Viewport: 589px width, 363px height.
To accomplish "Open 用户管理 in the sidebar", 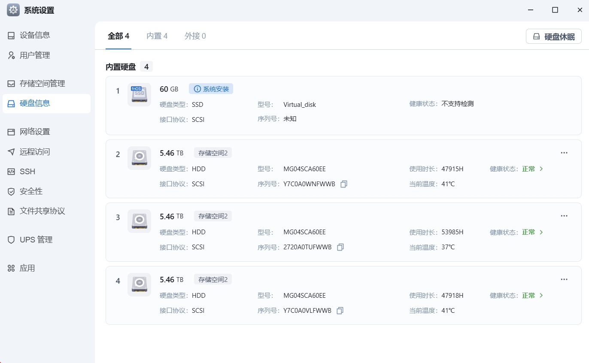I will point(46,55).
